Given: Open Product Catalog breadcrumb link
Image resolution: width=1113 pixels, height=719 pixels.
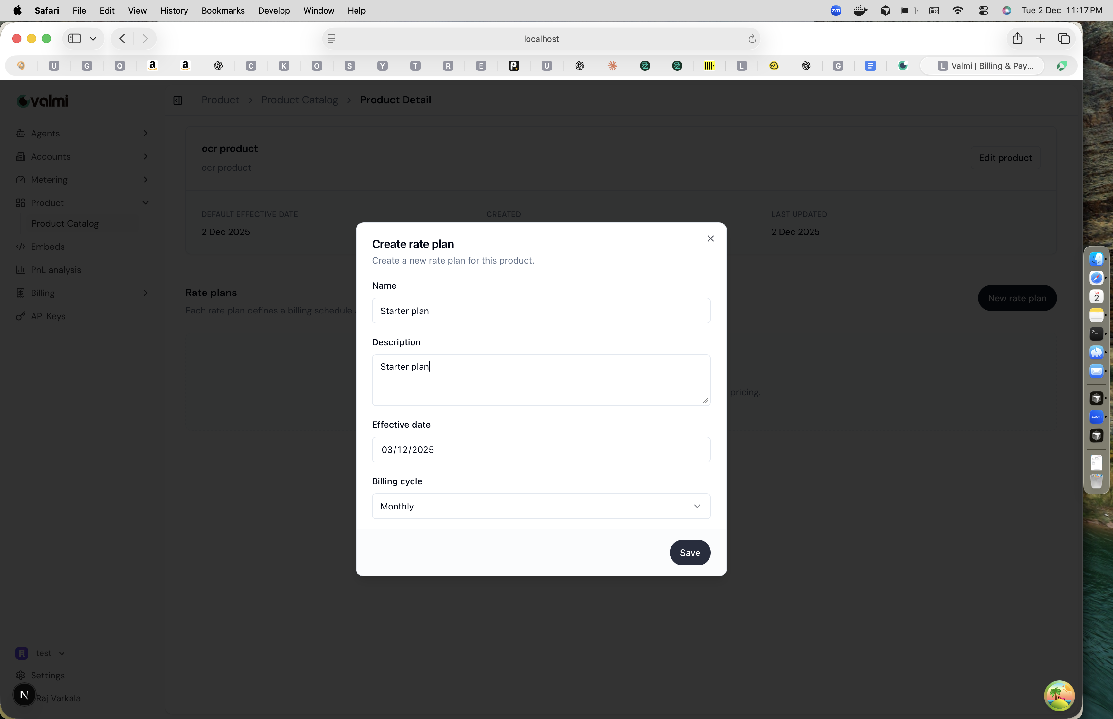Looking at the screenshot, I should click(300, 99).
